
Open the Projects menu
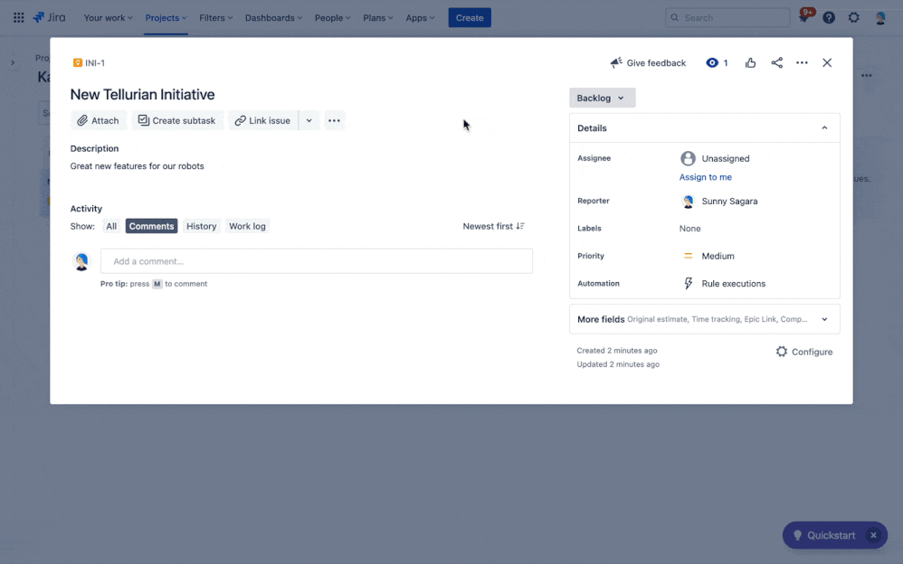166,18
